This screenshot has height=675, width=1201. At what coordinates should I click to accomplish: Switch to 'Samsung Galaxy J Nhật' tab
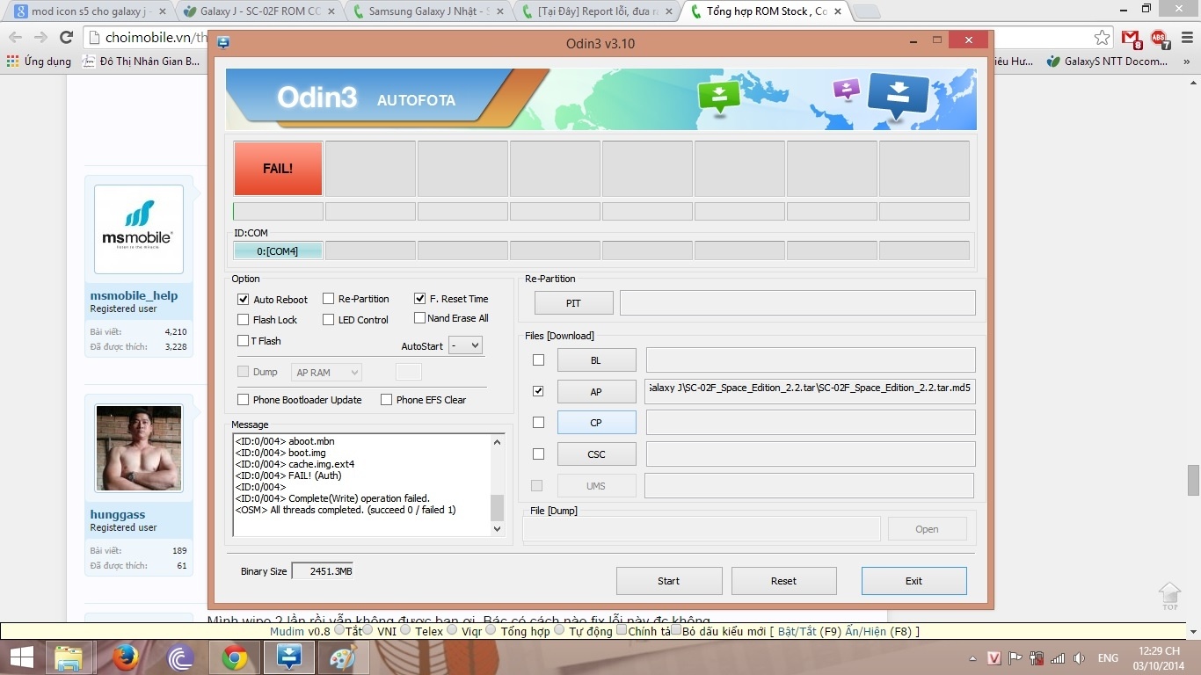point(426,11)
